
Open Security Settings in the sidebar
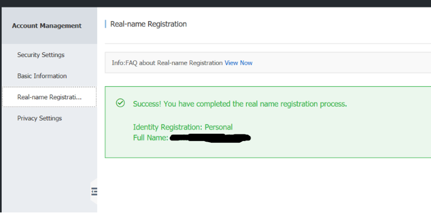(41, 55)
